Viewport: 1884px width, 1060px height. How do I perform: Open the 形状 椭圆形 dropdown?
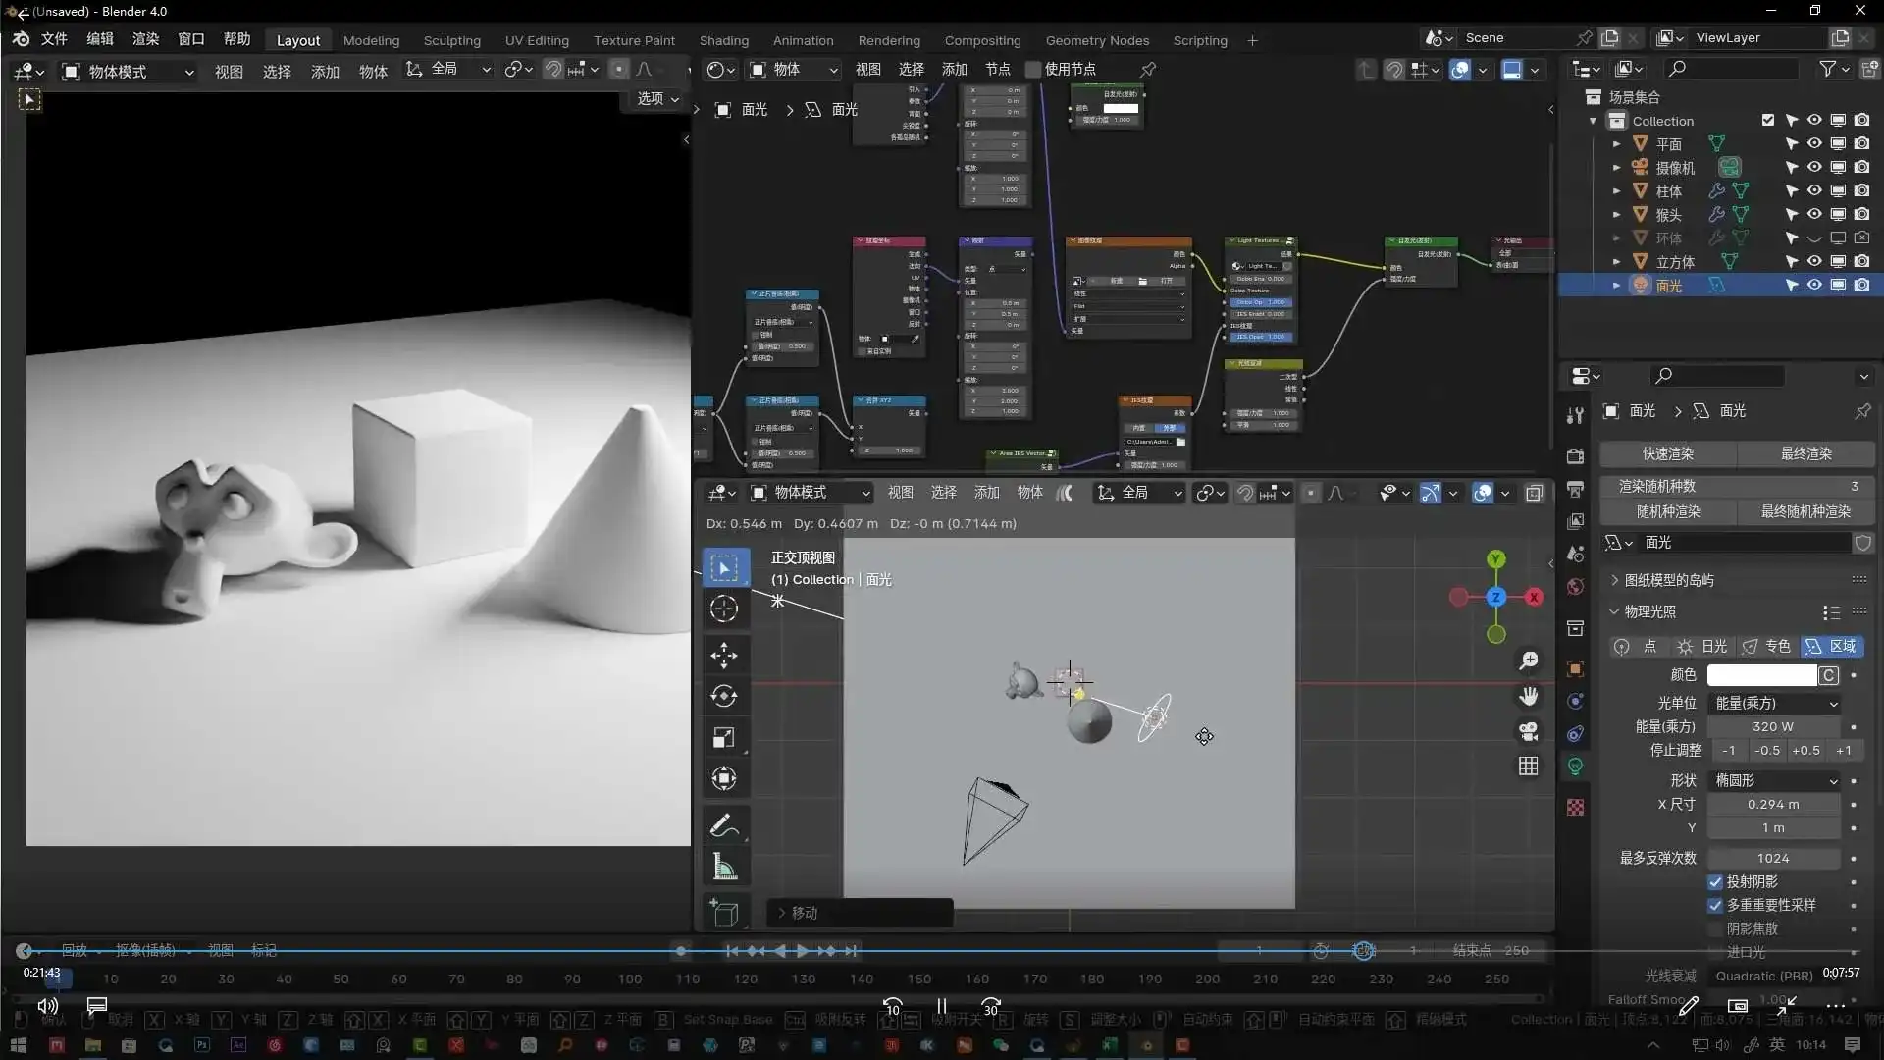(x=1775, y=780)
